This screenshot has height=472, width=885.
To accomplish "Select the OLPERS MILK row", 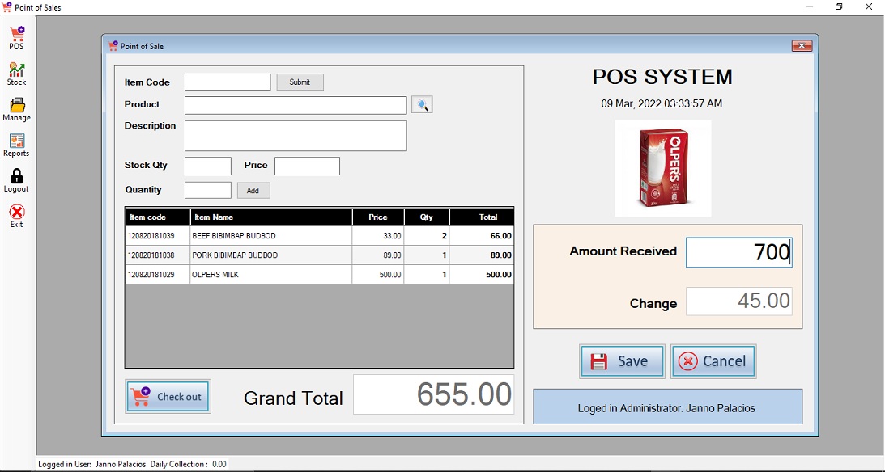I will pyautogui.click(x=319, y=275).
